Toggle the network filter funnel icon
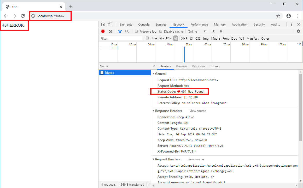This screenshot has height=188, width=303. (120, 31)
